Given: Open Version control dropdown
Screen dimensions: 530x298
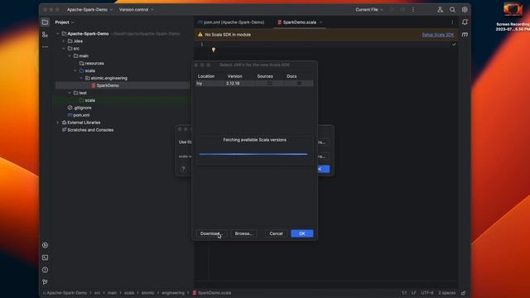Looking at the screenshot, I should tap(136, 10).
